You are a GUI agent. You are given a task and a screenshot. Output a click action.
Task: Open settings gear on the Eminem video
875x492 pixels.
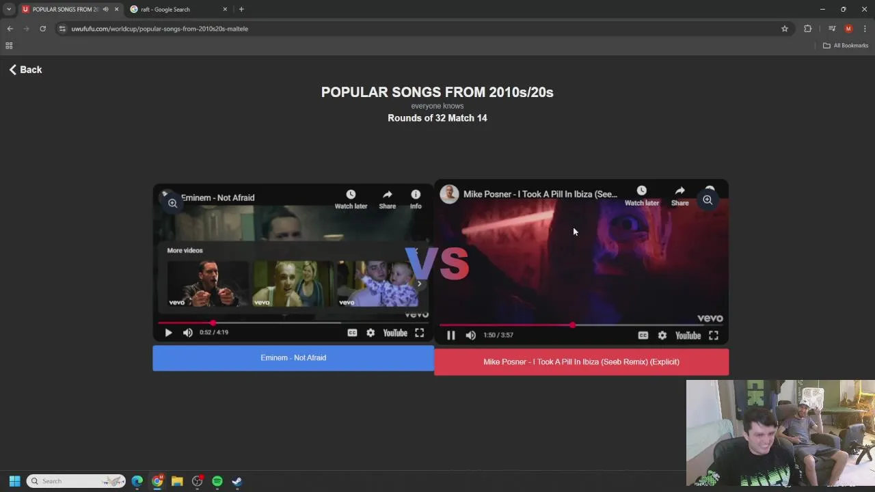(371, 333)
